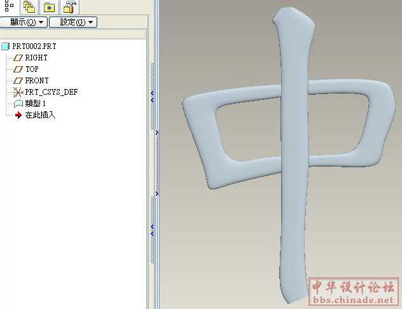Select PRT0002.PRT root node

[34, 46]
